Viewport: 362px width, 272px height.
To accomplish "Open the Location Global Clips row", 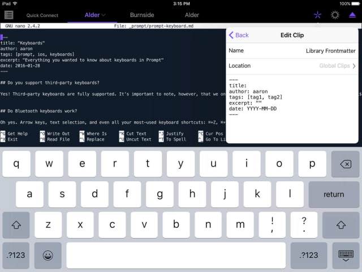I will [x=292, y=66].
